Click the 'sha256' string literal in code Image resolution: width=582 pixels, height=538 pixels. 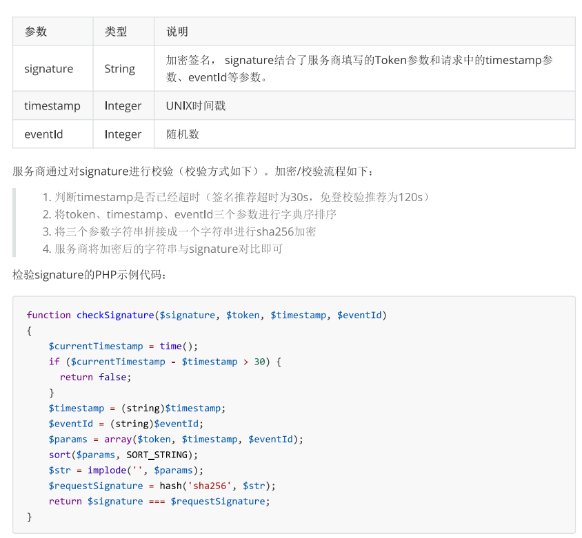(x=210, y=486)
